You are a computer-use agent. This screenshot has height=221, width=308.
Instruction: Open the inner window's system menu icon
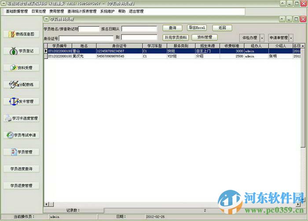click(x=46, y=19)
